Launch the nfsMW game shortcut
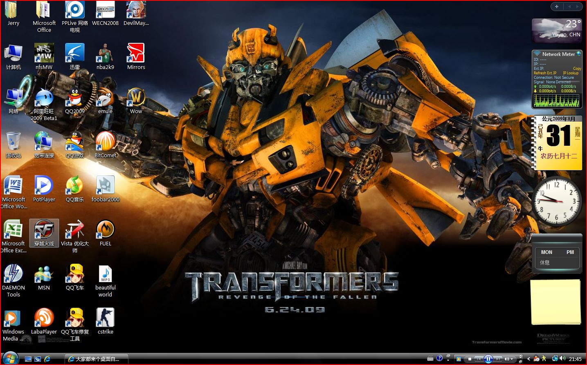587x365 pixels. click(44, 57)
